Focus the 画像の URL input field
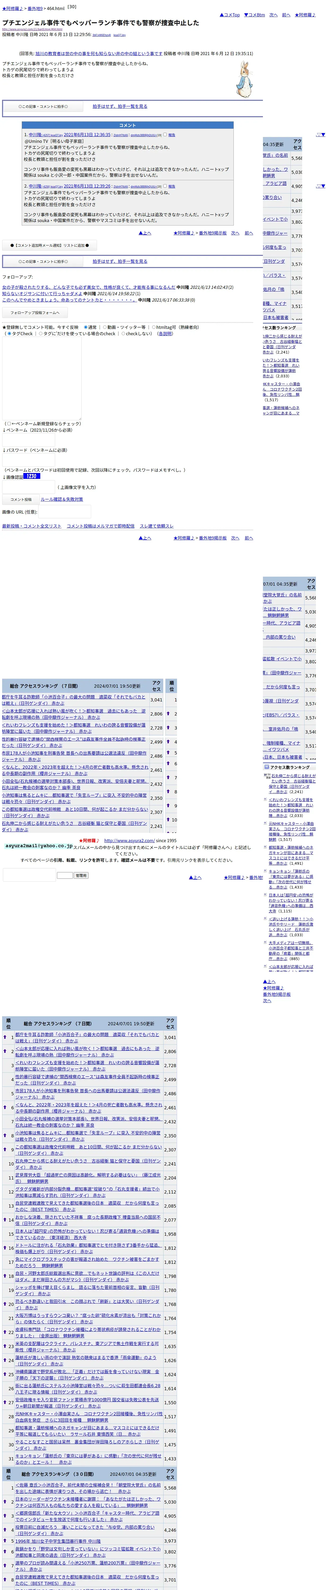 (65, 512)
